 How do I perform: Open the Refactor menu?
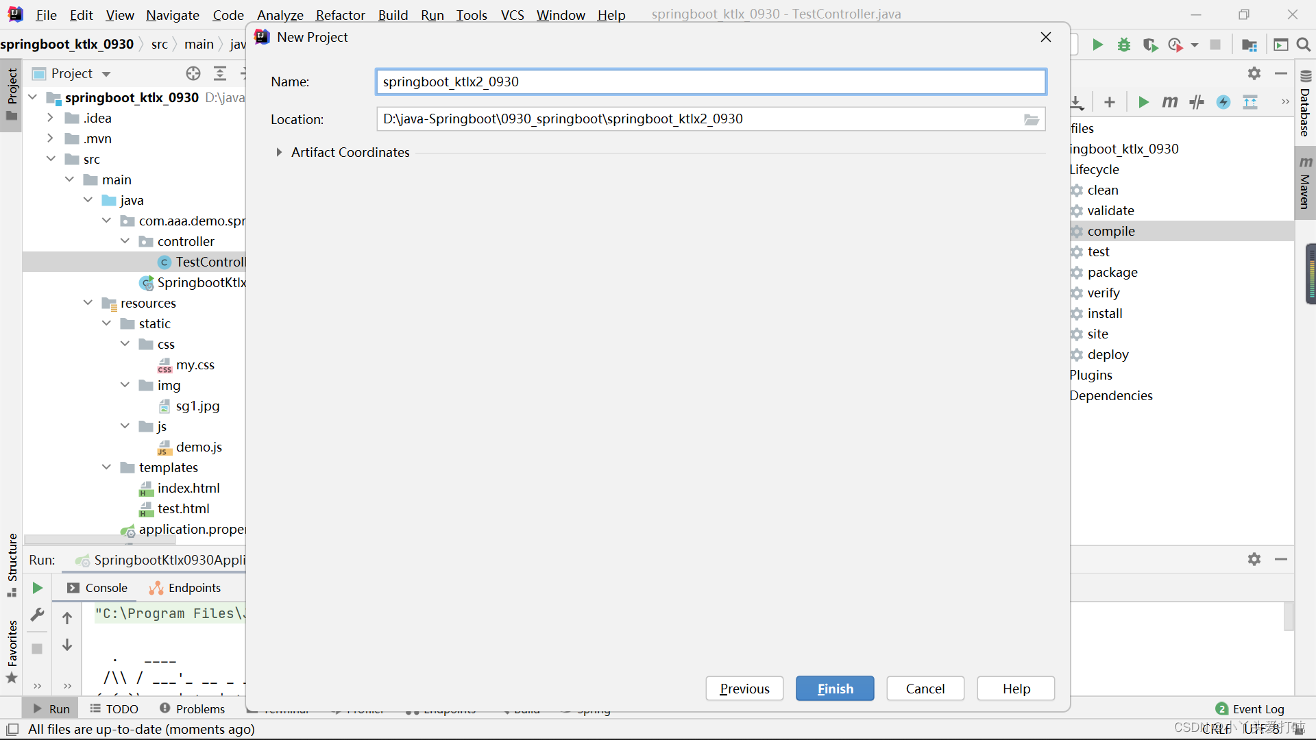[x=340, y=15]
